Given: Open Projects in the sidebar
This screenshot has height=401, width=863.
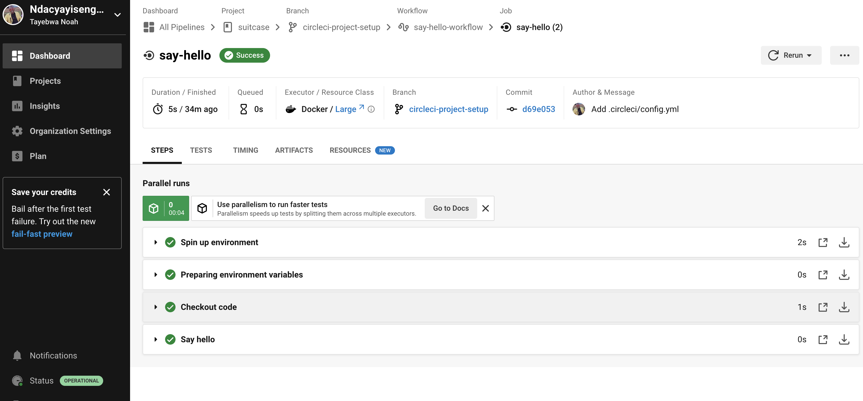Looking at the screenshot, I should click(x=62, y=81).
